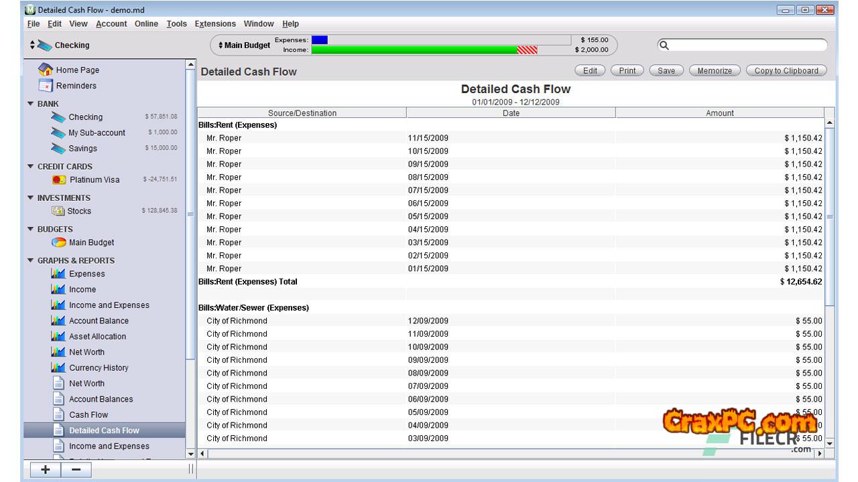Sort the table by Date column header
The image size is (858, 482).
[511, 113]
